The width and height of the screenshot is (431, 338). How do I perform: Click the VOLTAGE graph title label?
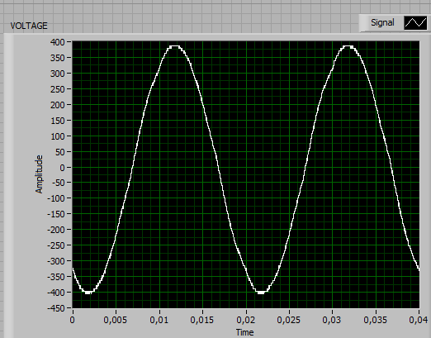point(29,26)
